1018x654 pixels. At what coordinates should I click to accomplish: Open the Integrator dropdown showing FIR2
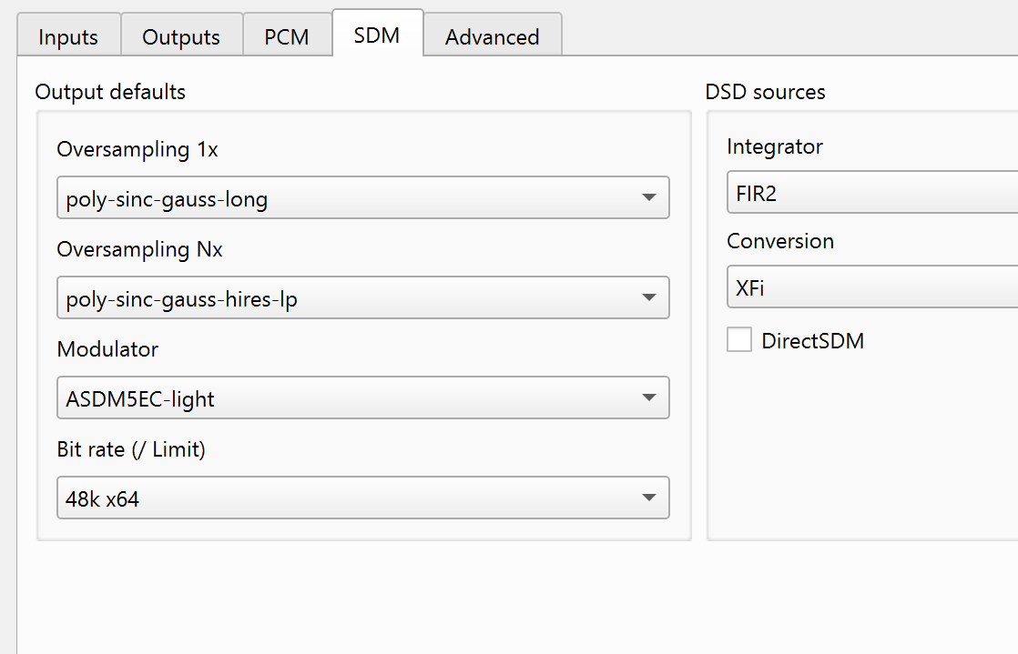point(871,193)
